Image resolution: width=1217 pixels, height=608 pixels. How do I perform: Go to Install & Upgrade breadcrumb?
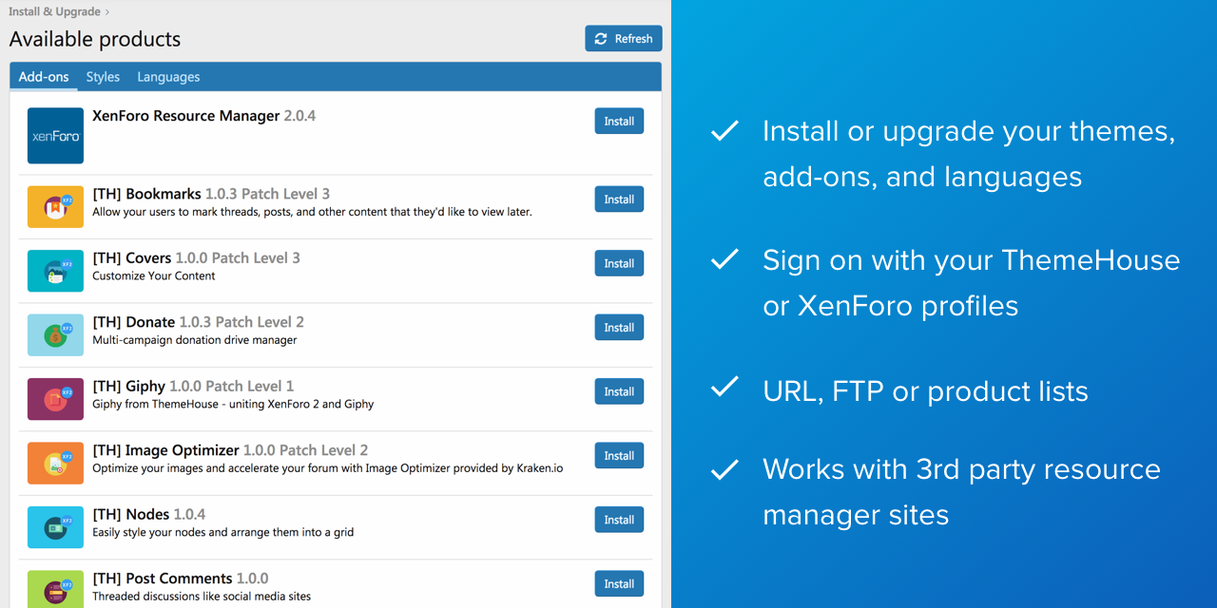point(54,12)
